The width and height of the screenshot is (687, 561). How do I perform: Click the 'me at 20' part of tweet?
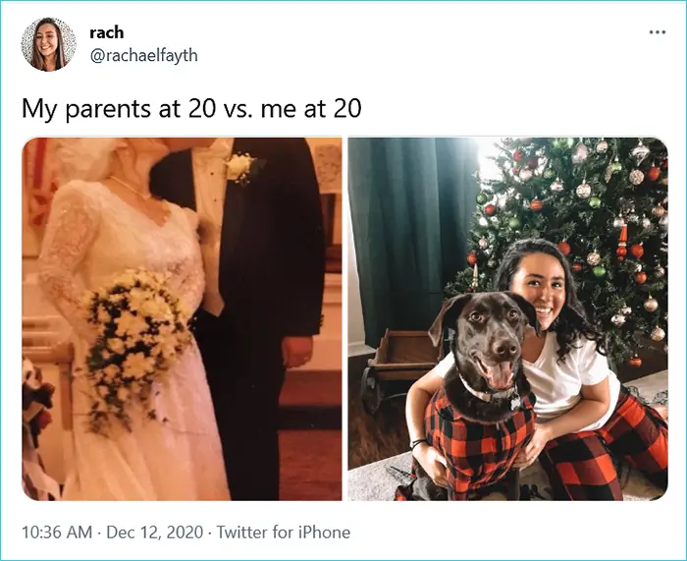[311, 108]
